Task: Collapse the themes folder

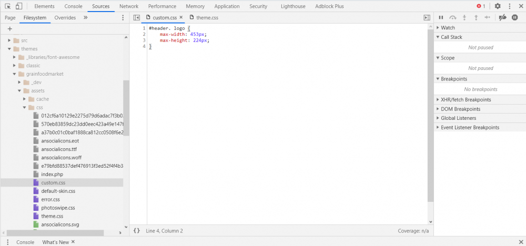Action: pyautogui.click(x=9, y=49)
